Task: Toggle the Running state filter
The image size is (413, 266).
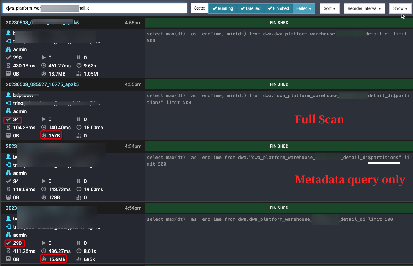Action: click(x=223, y=8)
